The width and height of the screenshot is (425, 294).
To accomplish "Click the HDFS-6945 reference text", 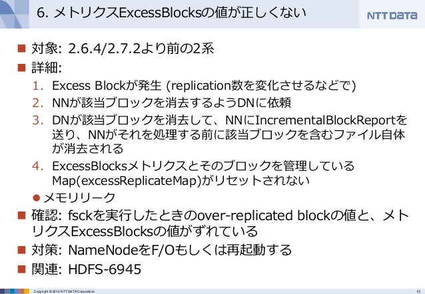I will (105, 269).
